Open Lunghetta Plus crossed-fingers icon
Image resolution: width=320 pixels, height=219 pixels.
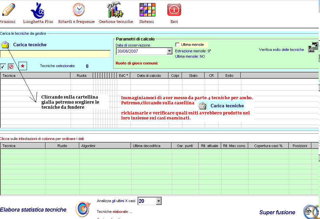[38, 10]
